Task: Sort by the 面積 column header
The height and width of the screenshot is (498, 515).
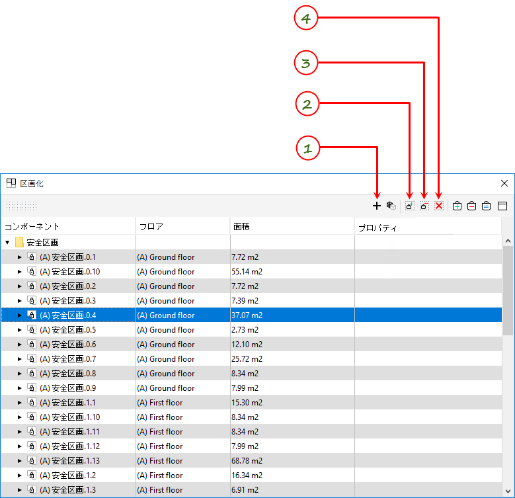Action: tap(292, 226)
